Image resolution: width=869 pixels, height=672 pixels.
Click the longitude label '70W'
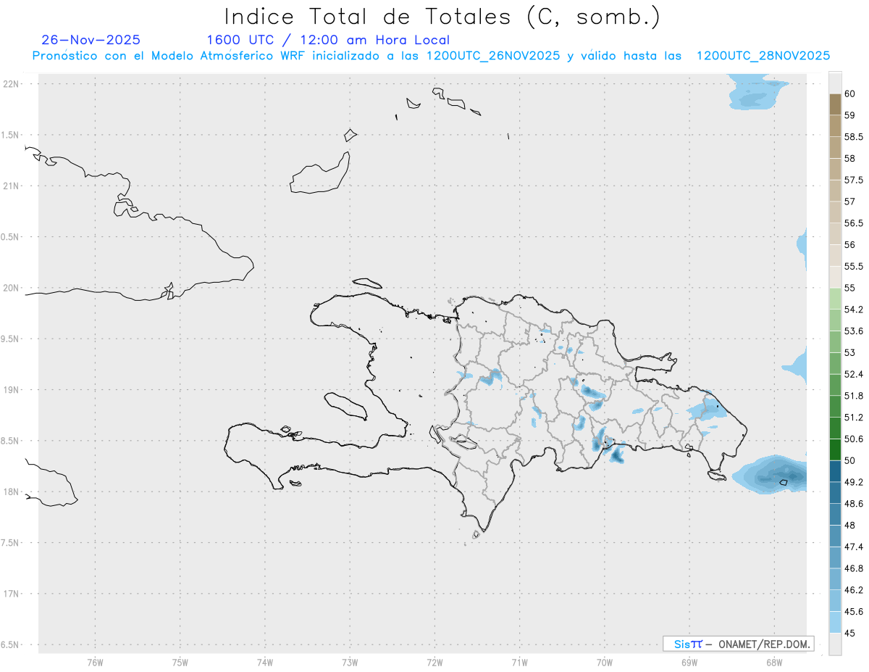tap(605, 663)
